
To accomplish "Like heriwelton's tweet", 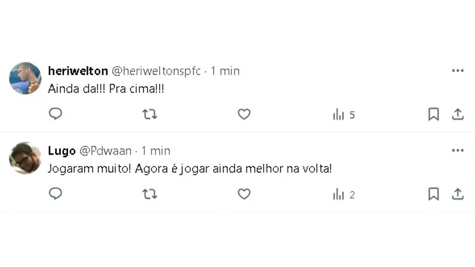I will coord(244,114).
